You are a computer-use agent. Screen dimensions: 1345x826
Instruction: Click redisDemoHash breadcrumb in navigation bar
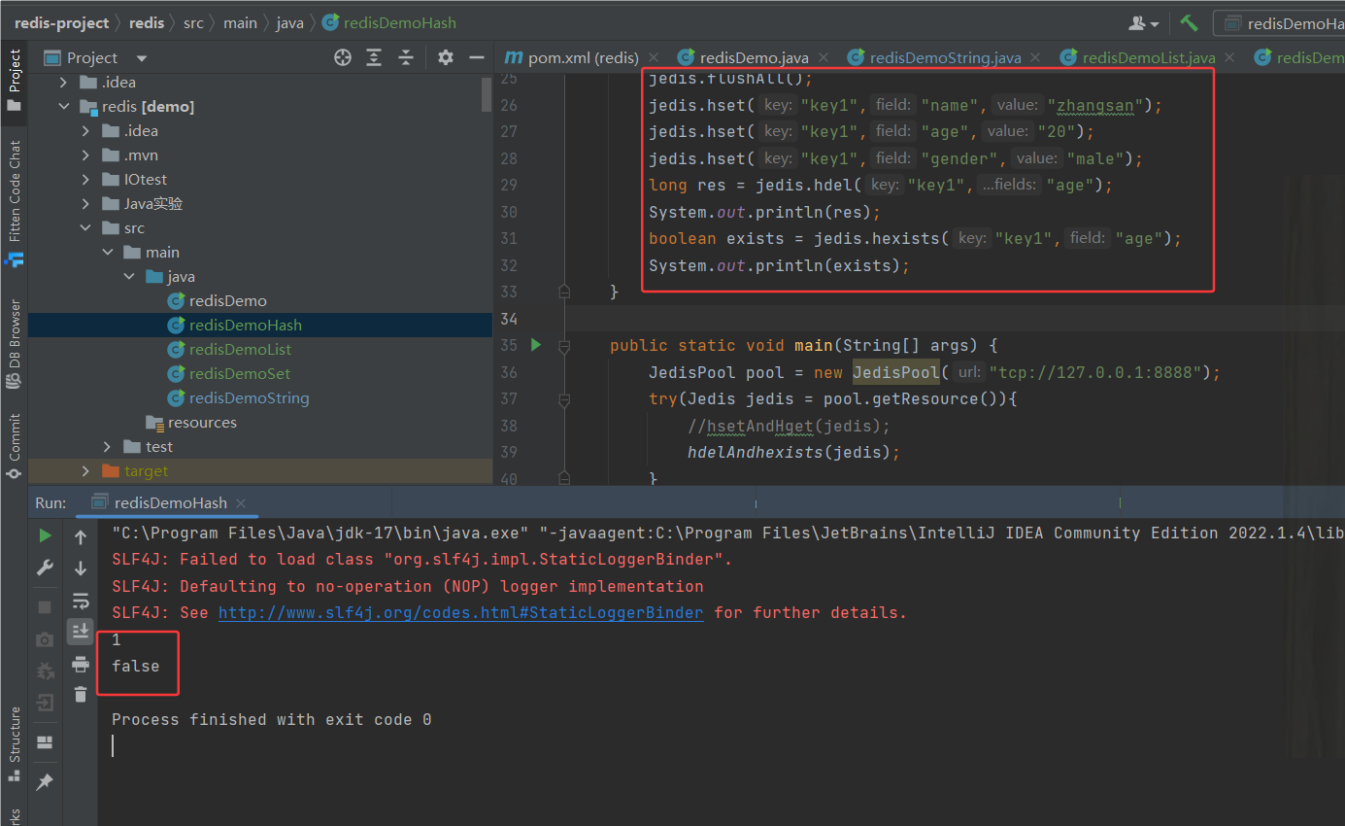coord(389,22)
